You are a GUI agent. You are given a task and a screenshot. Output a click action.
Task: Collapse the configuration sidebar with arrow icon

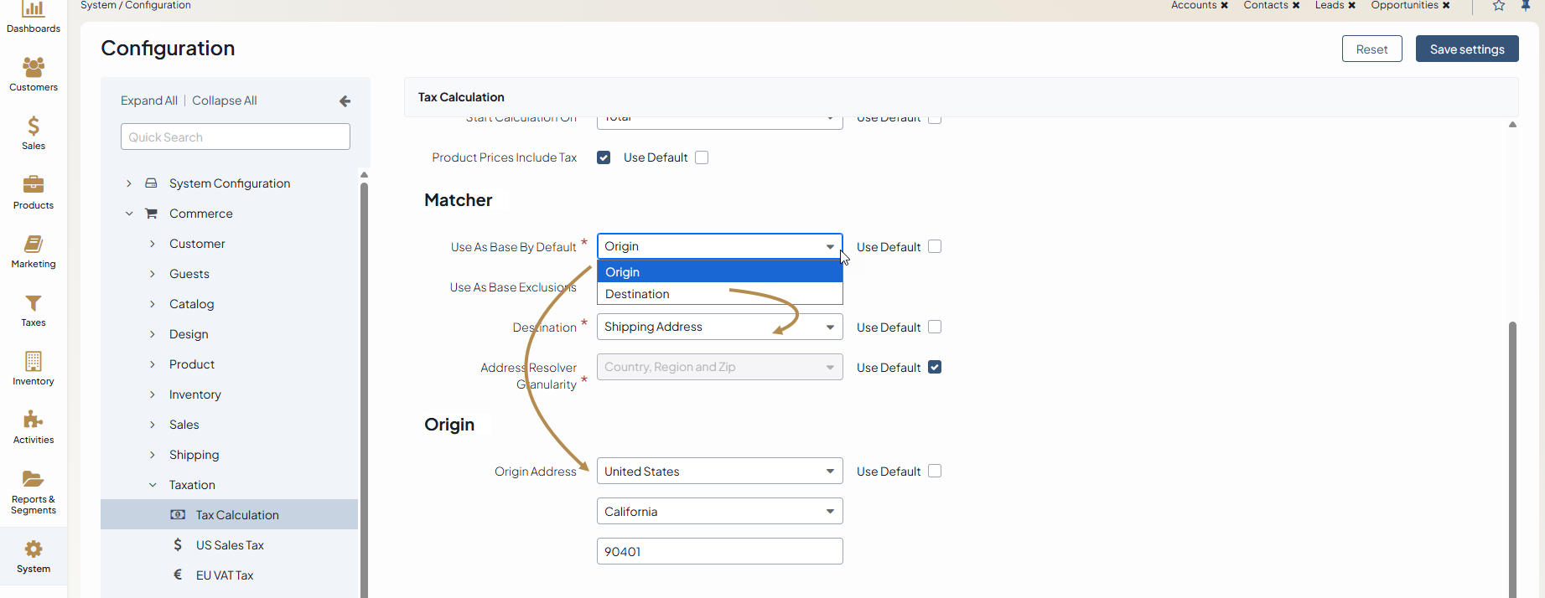pos(345,101)
